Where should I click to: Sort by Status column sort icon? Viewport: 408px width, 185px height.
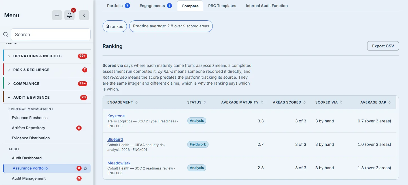click(x=205, y=102)
